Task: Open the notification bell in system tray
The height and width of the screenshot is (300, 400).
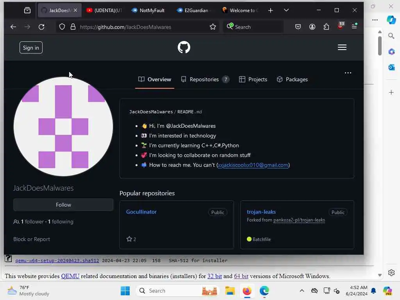Action: [373, 291]
